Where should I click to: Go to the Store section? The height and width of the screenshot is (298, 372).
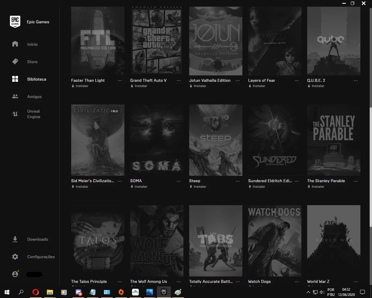coord(32,62)
